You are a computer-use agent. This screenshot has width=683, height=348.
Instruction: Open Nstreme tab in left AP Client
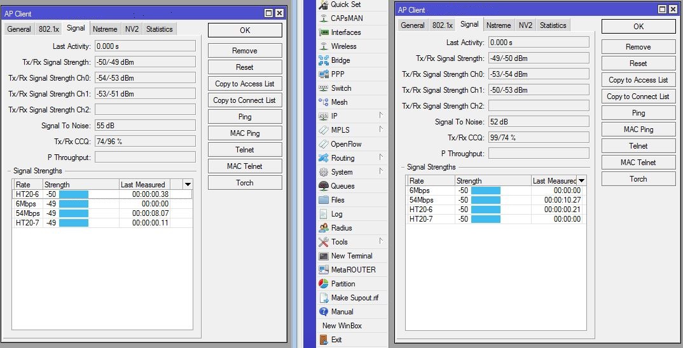tap(105, 29)
